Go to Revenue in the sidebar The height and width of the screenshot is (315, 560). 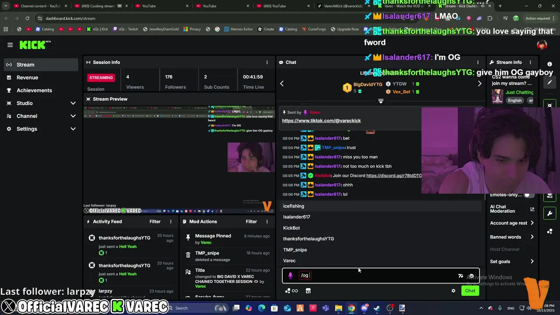coord(41,77)
